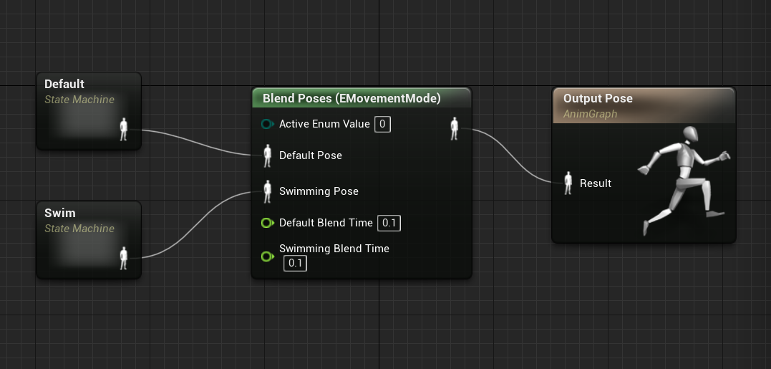This screenshot has height=369, width=771.
Task: Click the Swimming Pose input pin icon
Action: (x=268, y=191)
